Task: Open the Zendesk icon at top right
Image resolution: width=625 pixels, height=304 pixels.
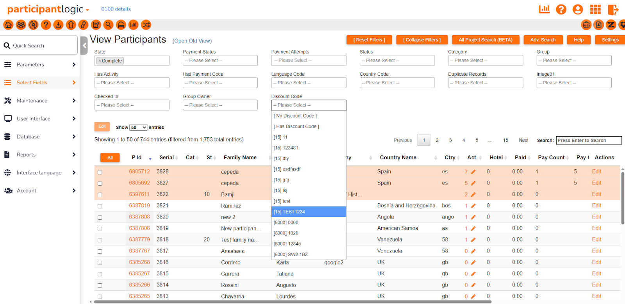Action: (x=611, y=25)
